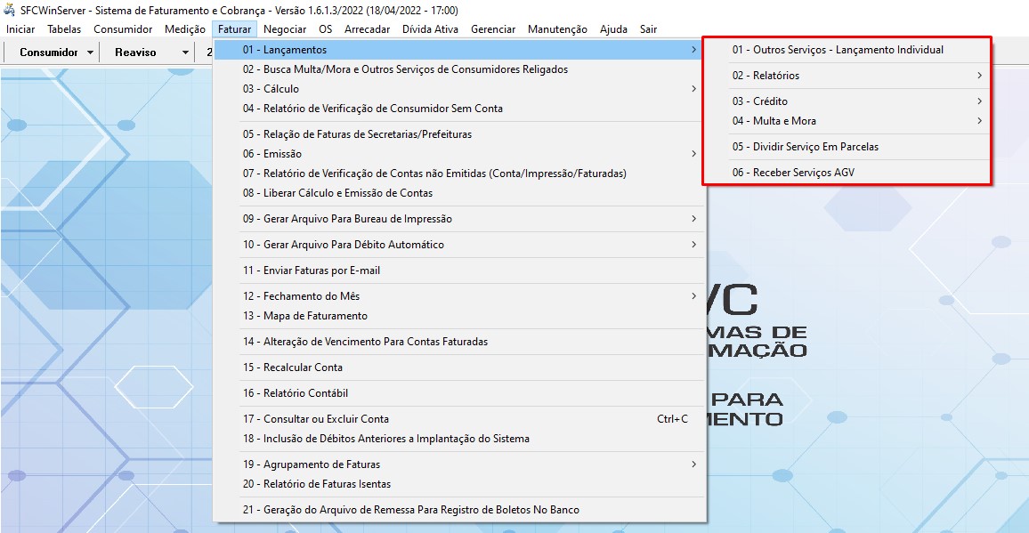Click the SFCWinServer app icon in title bar
Screen dimensions: 1029x533
click(x=10, y=10)
